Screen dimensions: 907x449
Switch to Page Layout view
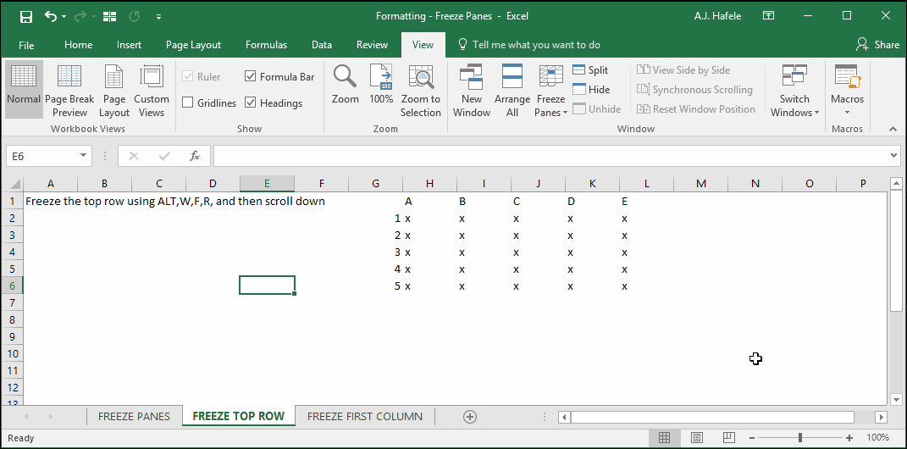point(114,91)
